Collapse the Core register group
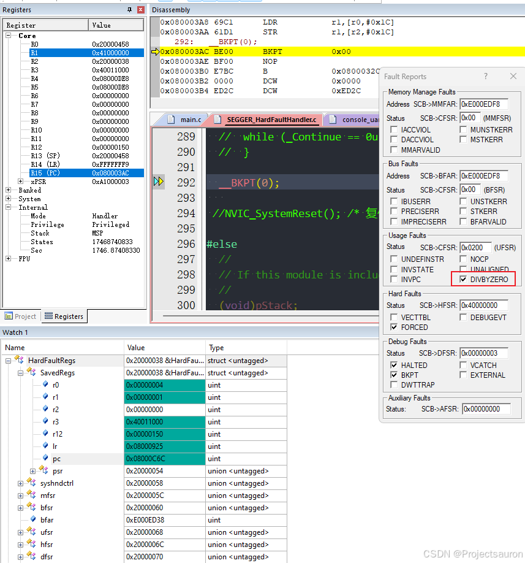 point(9,36)
